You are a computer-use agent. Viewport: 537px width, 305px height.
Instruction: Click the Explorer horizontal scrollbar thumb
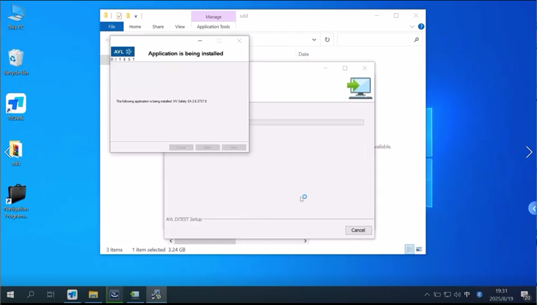(205, 242)
